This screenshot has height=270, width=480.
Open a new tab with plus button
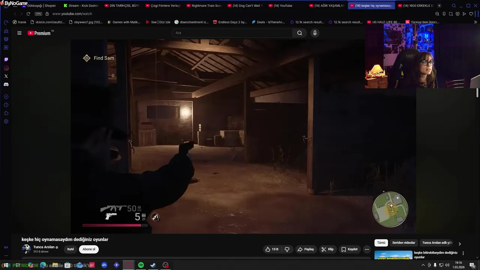coord(439,6)
